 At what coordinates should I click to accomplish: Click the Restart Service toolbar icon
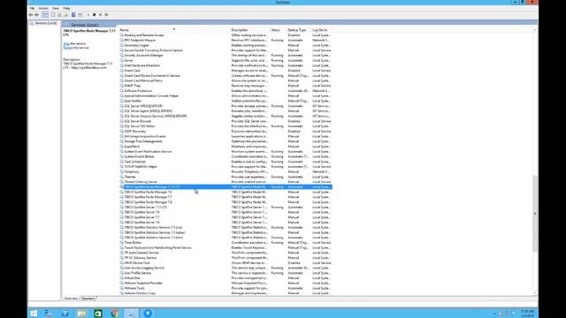[106, 15]
